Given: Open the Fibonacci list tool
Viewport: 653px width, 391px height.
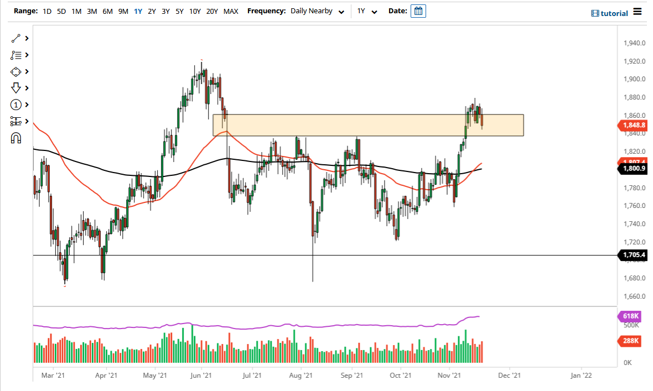Looking at the screenshot, I should click(x=16, y=55).
